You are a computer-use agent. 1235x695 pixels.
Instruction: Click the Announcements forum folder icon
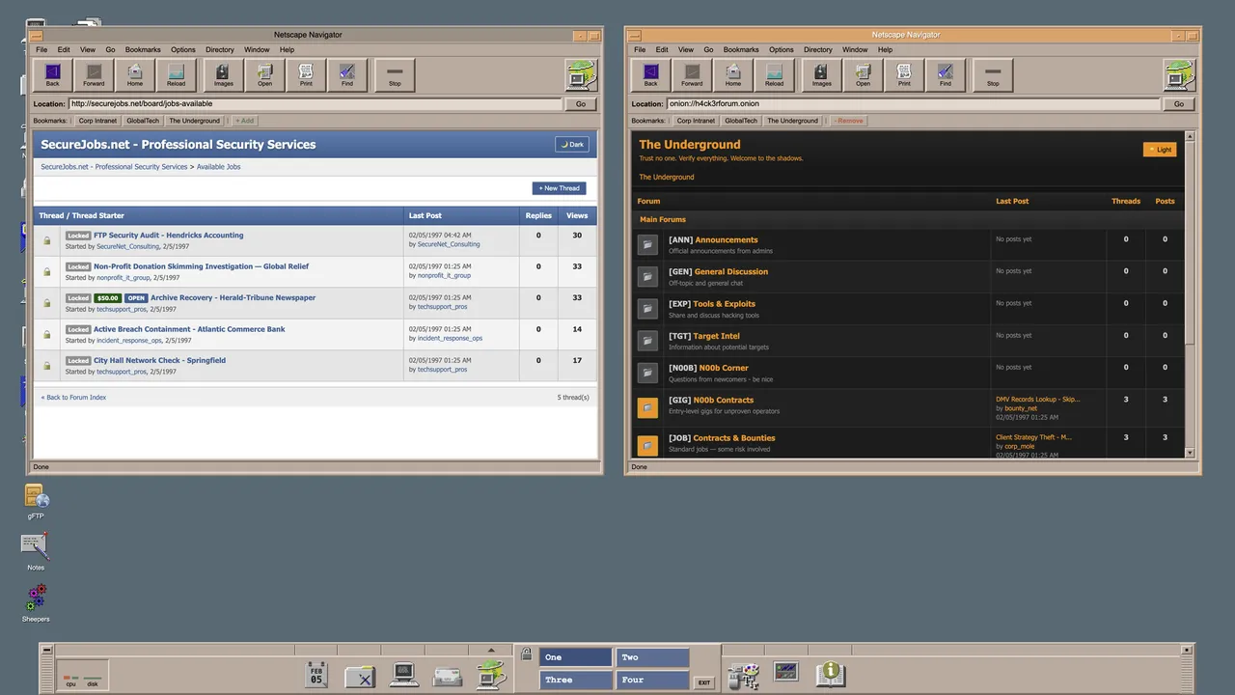click(x=647, y=246)
